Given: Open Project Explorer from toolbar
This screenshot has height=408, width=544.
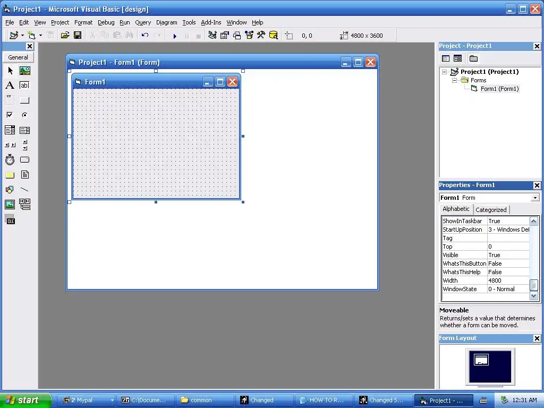Looking at the screenshot, I should click(x=212, y=36).
